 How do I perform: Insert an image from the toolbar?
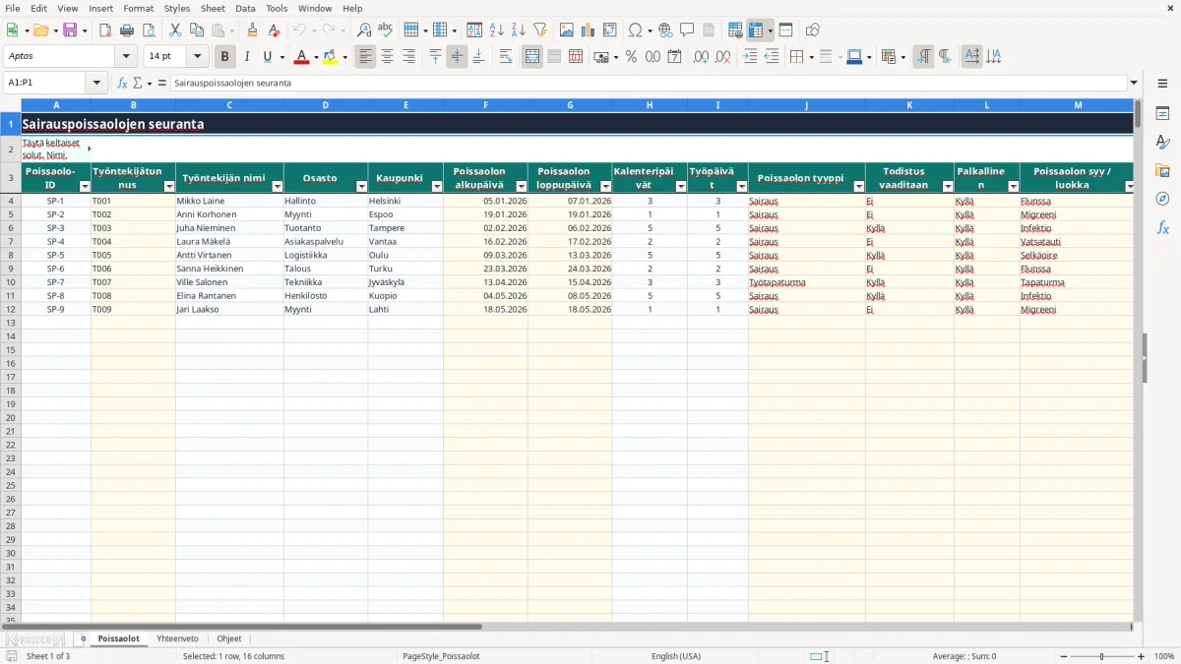click(x=566, y=30)
